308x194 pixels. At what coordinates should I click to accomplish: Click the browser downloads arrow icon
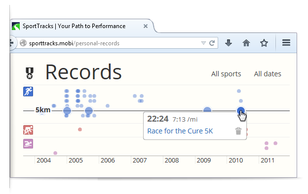click(x=228, y=43)
